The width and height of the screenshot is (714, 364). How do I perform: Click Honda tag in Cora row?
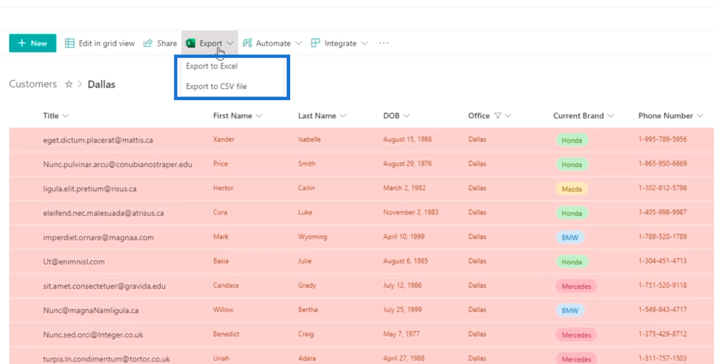click(x=572, y=213)
